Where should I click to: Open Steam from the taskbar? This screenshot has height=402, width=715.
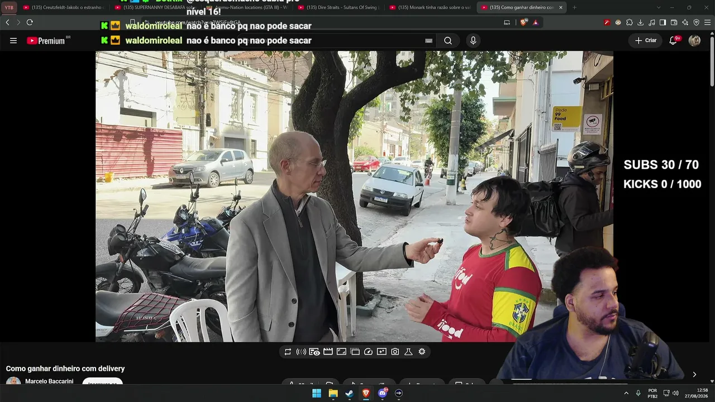(349, 393)
